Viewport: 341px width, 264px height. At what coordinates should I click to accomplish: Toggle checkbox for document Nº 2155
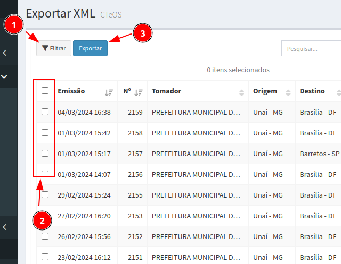coord(45,195)
